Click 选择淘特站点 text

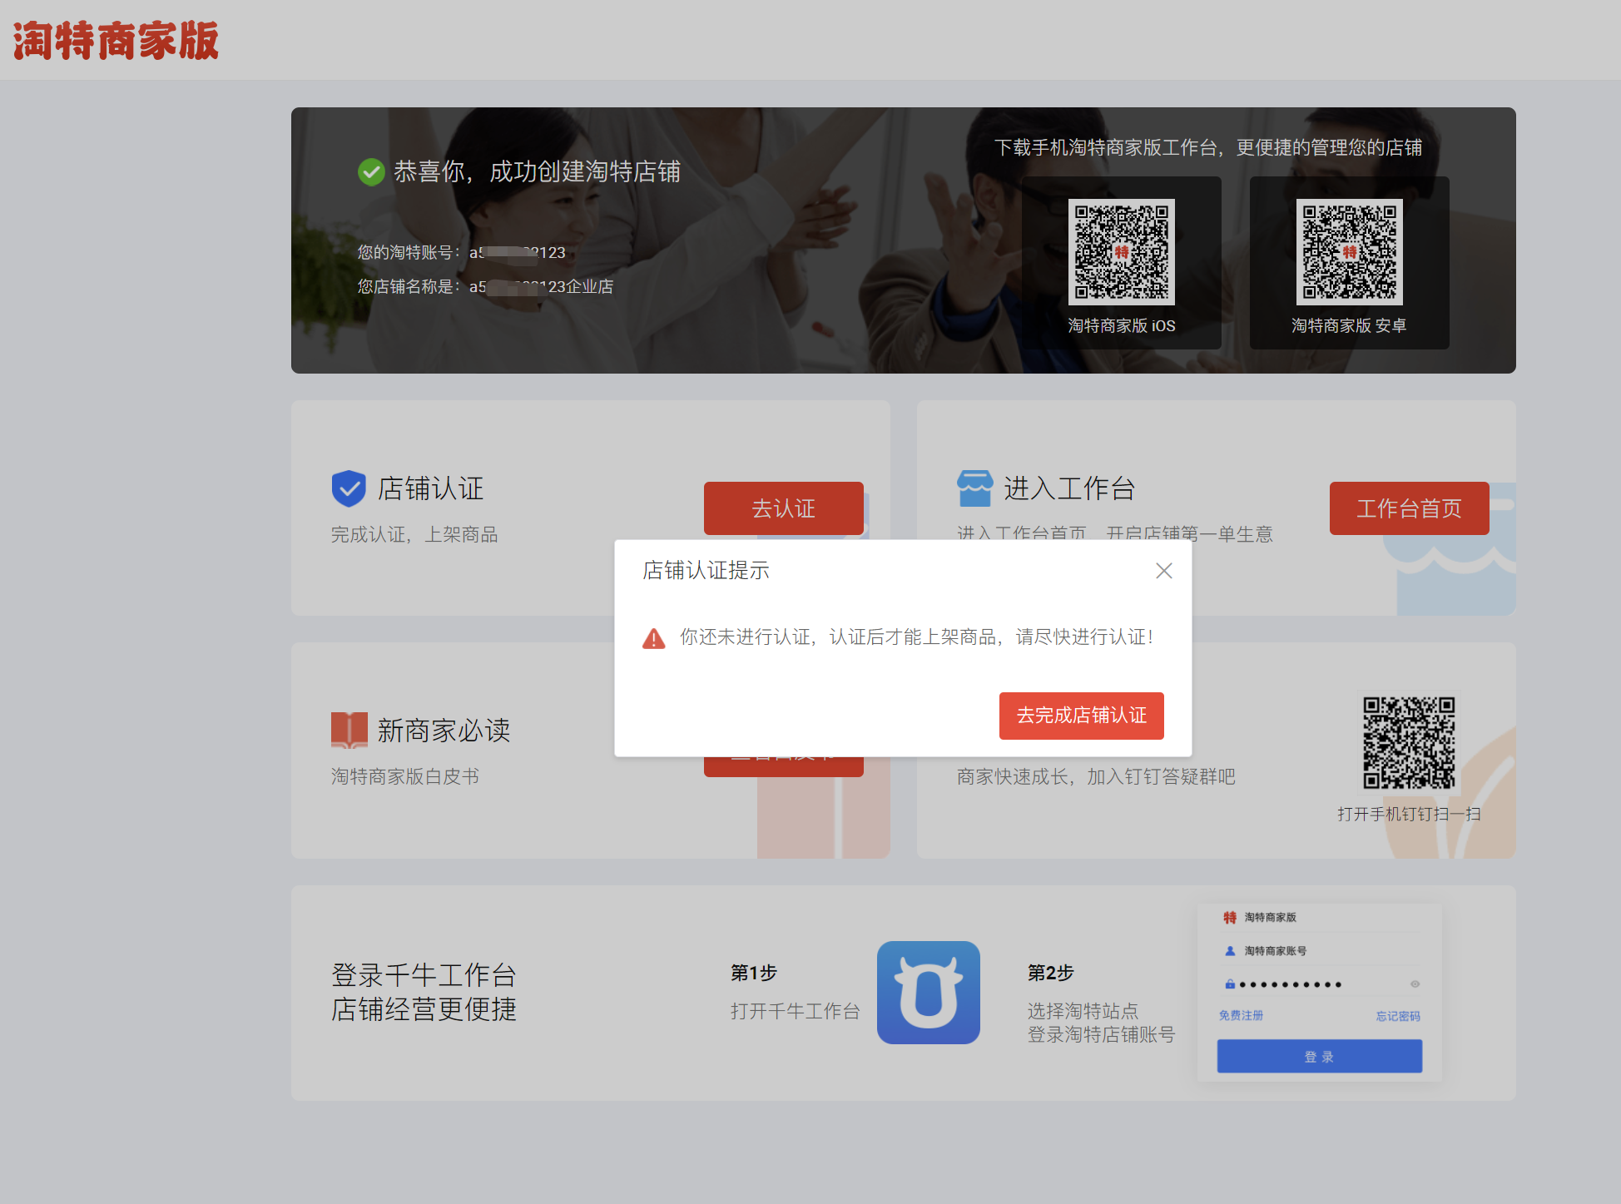pos(1083,1011)
